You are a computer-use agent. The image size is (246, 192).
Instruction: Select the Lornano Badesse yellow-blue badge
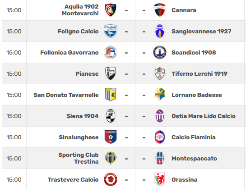click(160, 95)
